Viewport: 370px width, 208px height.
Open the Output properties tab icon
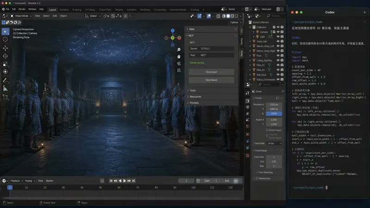tap(247, 107)
